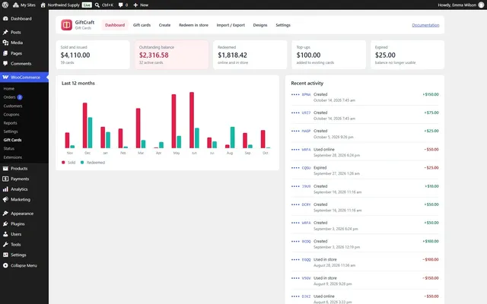
Task: Open card code link for +$75.00 entry
Action: point(301,113)
